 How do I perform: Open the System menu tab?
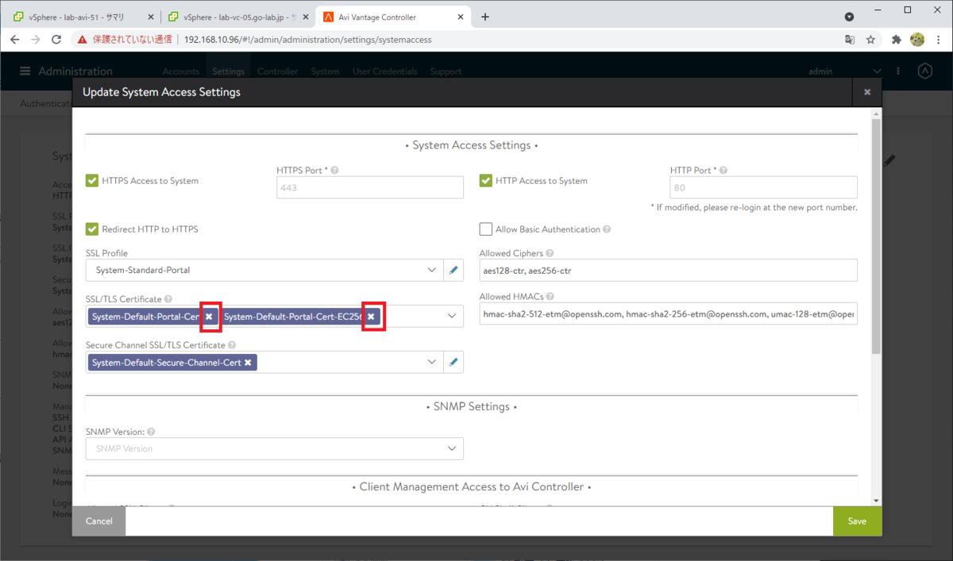325,71
